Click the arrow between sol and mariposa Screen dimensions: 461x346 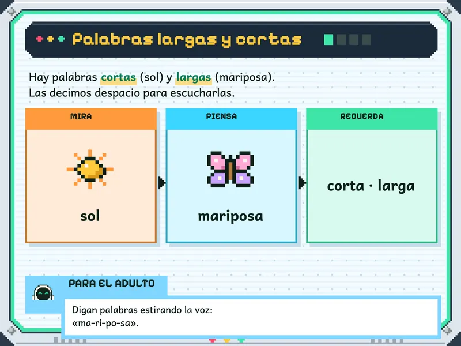pyautogui.click(x=161, y=183)
